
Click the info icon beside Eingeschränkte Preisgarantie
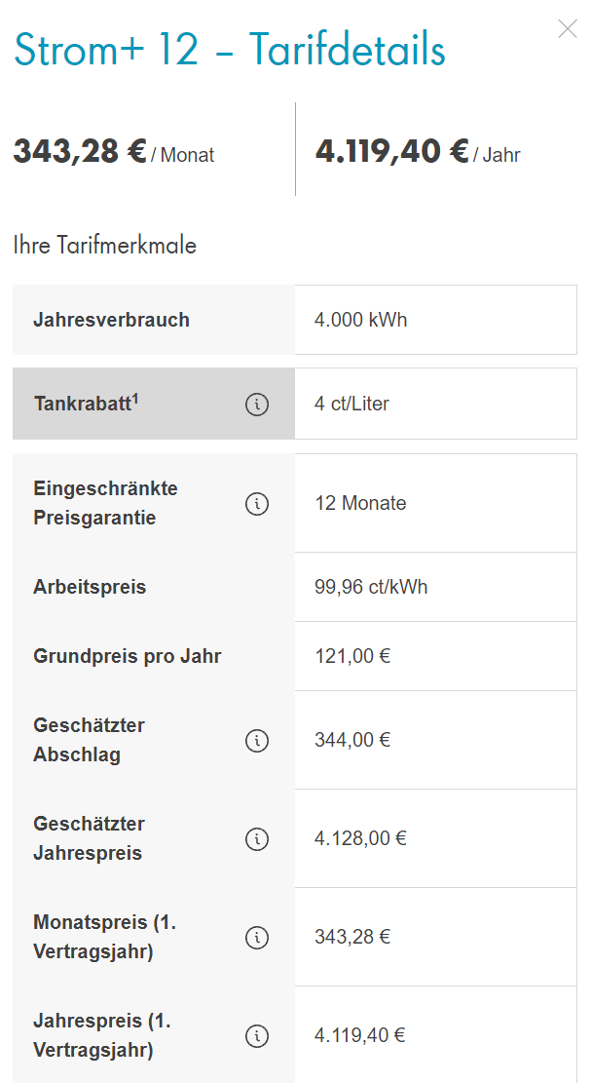[257, 504]
